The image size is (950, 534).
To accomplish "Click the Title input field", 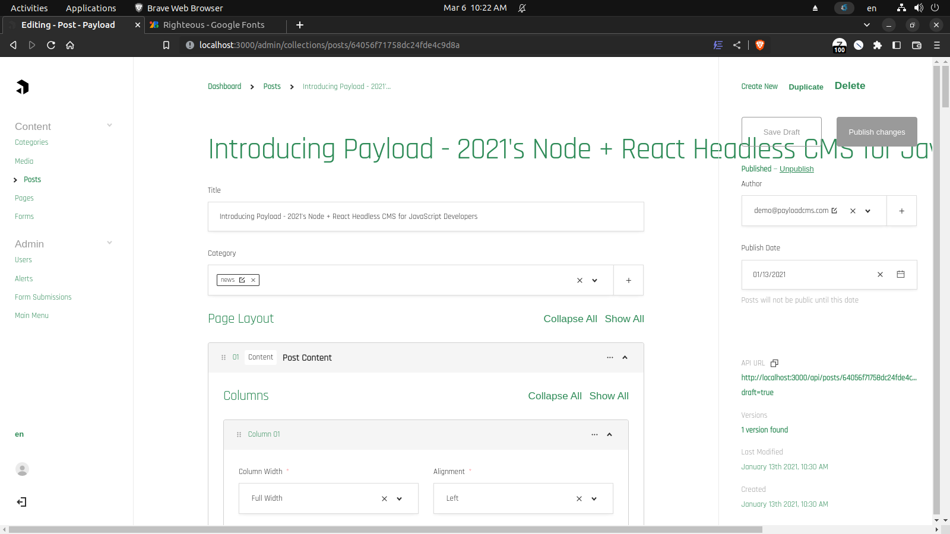I will point(426,217).
